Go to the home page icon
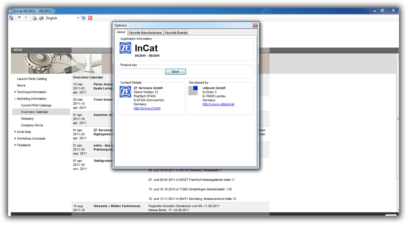409x226 pixels. pos(11,18)
